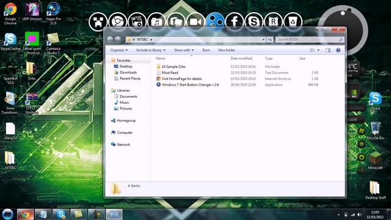Open Downloads in Favorites
Viewport: 391px width, 220px height.
point(128,72)
